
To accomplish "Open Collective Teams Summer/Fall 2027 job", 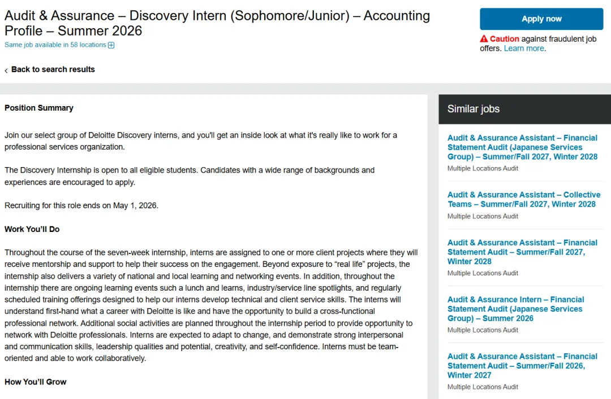I will point(524,200).
